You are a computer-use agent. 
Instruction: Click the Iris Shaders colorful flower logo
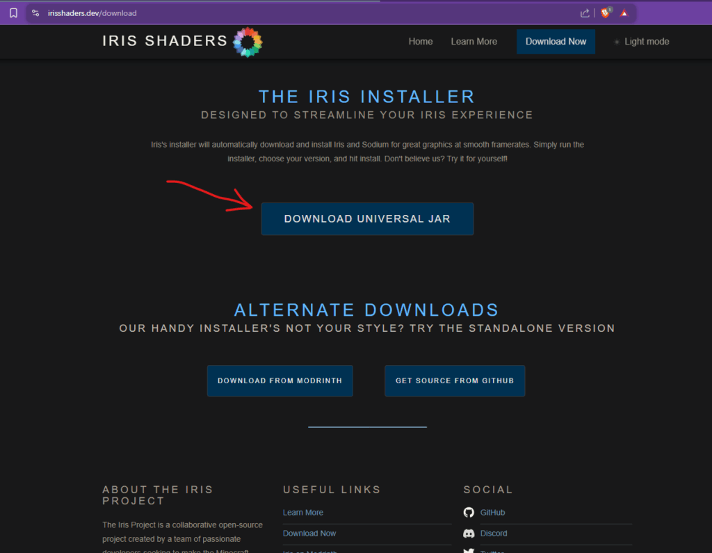coord(248,42)
